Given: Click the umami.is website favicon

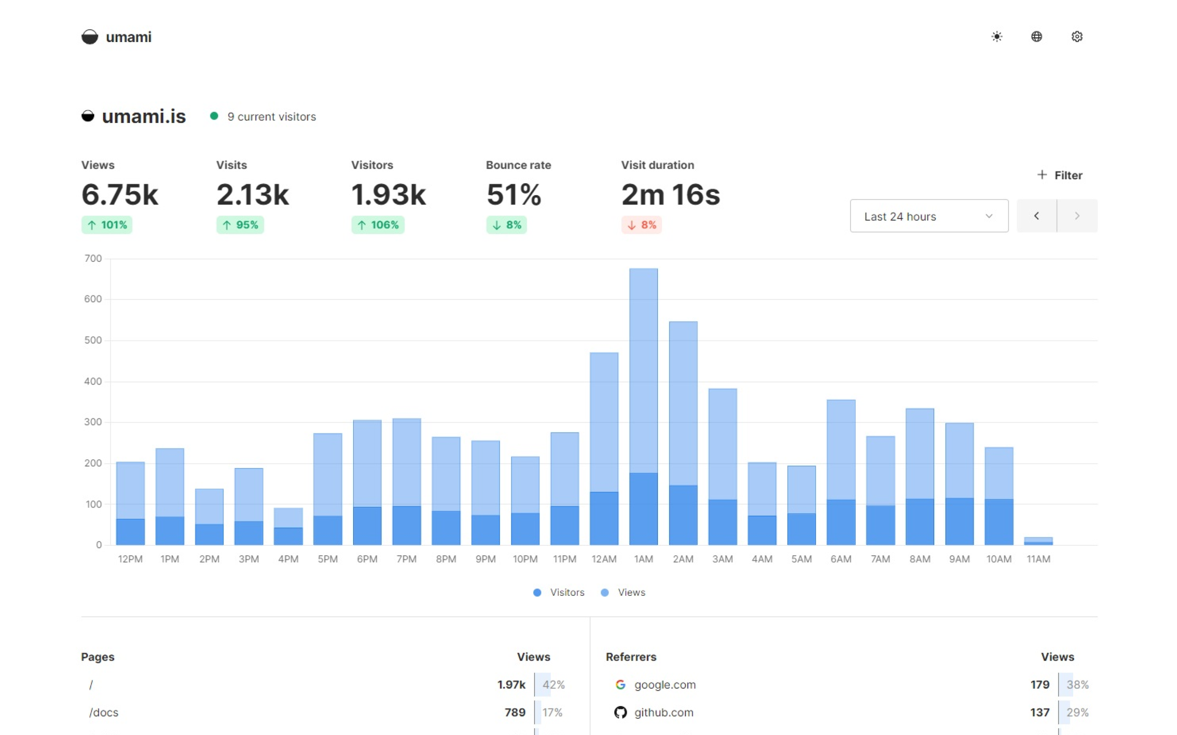Looking at the screenshot, I should [x=88, y=116].
